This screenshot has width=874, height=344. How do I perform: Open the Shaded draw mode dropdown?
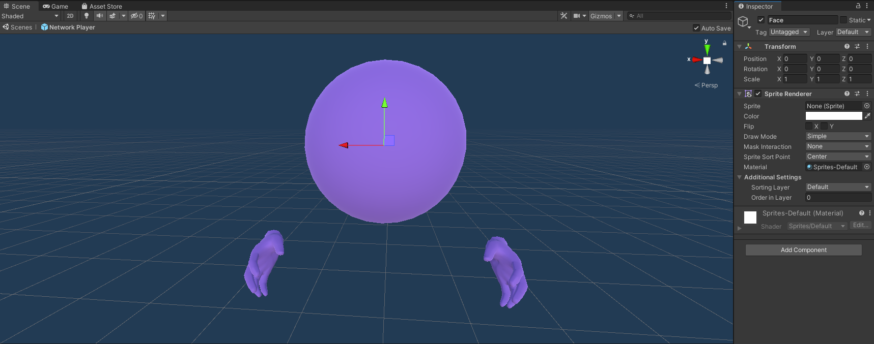30,16
